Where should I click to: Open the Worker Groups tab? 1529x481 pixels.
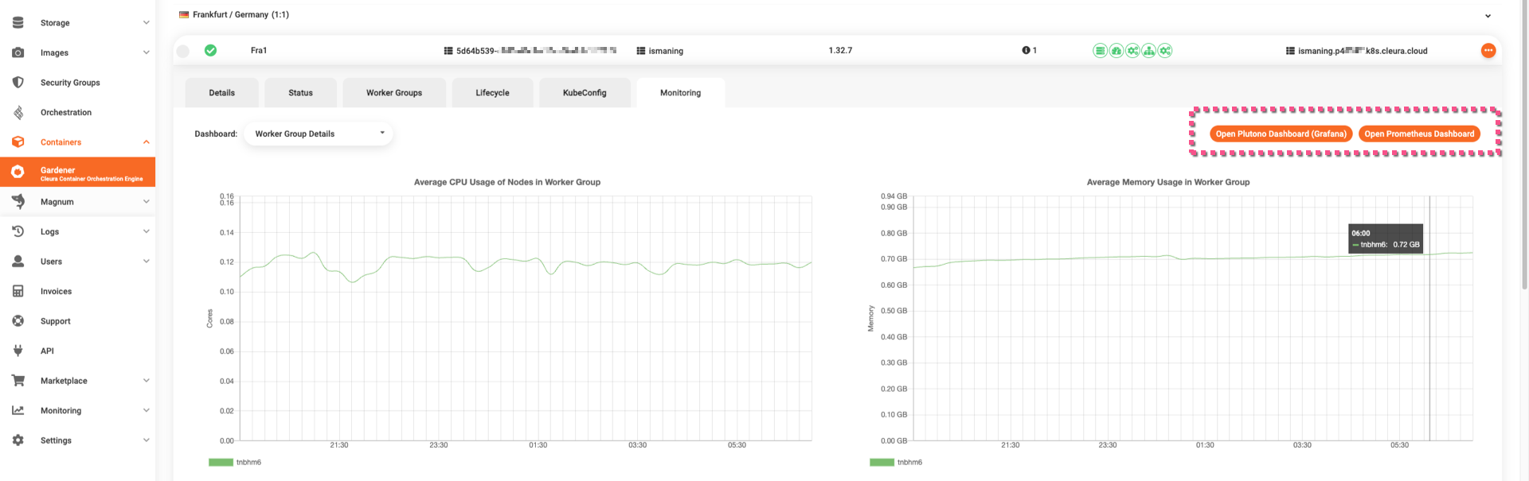pyautogui.click(x=394, y=93)
